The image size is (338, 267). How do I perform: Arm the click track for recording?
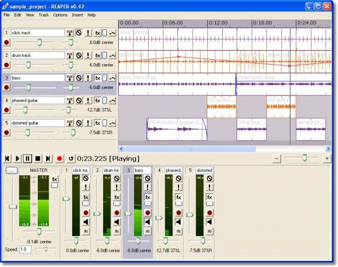pos(6,42)
